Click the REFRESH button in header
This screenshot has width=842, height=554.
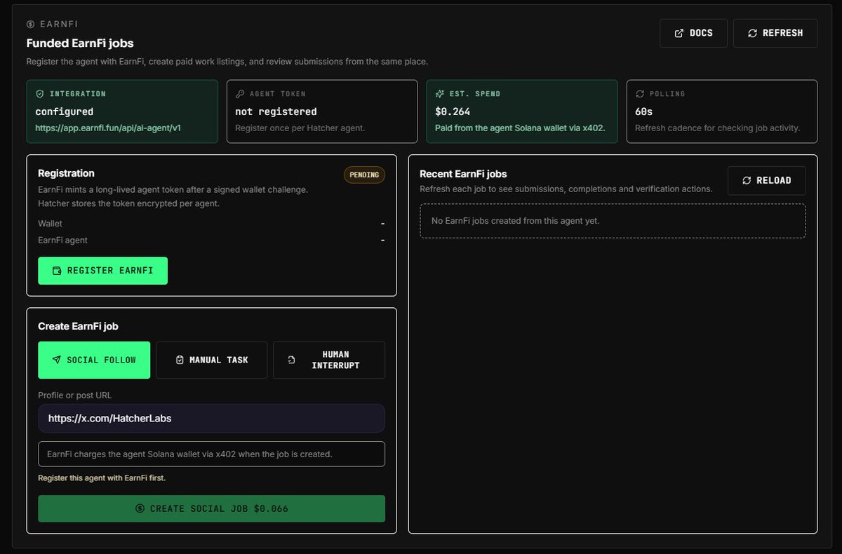click(775, 33)
